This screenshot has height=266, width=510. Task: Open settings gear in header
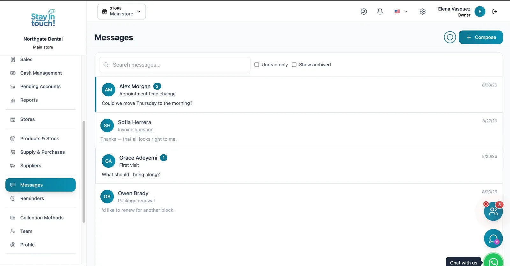tap(422, 11)
